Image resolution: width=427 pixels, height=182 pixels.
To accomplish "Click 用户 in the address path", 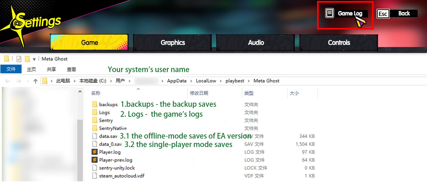I will (120, 81).
